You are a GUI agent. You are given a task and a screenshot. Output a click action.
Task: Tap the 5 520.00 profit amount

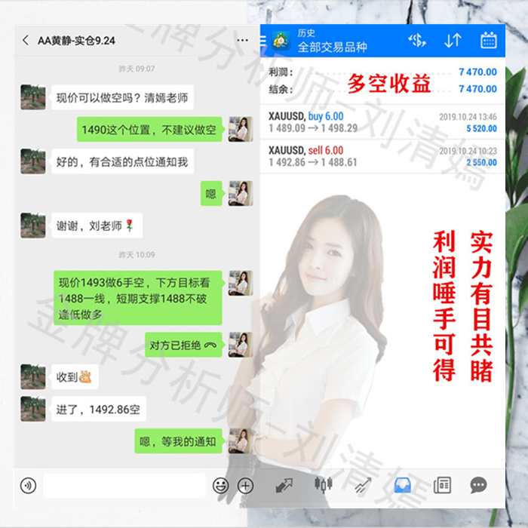(481, 129)
